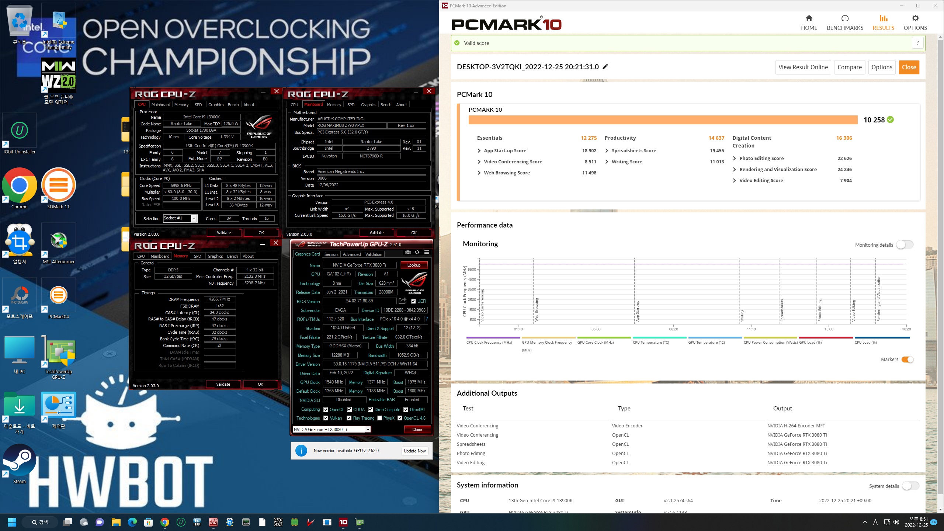Switch to the Bench tab in the CPU-Z CPU window
Image resolution: width=944 pixels, height=531 pixels.
point(233,105)
